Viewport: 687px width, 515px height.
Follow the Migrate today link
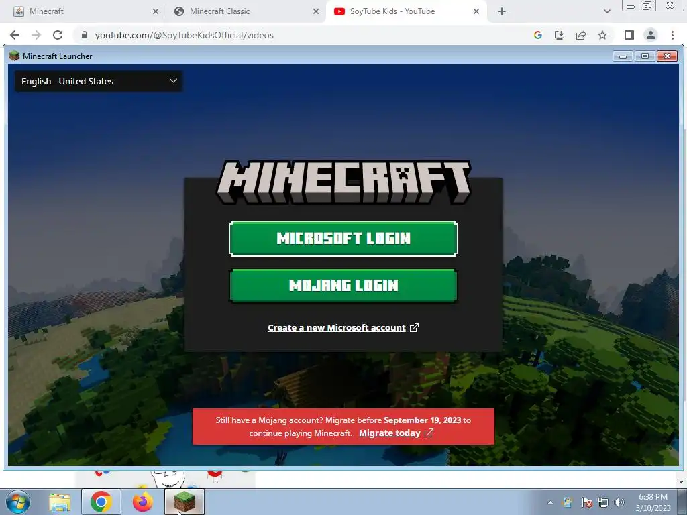390,433
